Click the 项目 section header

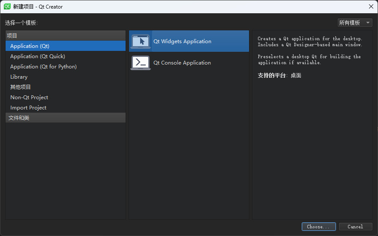[x=12, y=36]
